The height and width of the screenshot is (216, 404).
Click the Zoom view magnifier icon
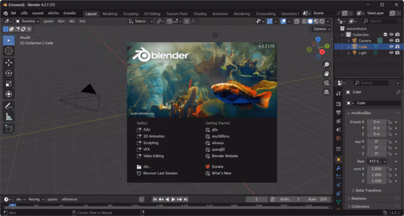click(327, 65)
